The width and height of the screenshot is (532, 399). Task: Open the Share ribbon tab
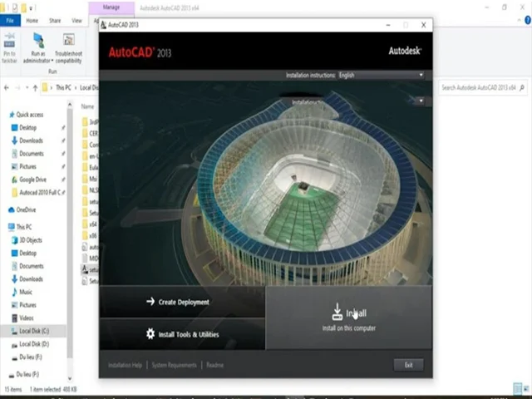[x=55, y=21]
